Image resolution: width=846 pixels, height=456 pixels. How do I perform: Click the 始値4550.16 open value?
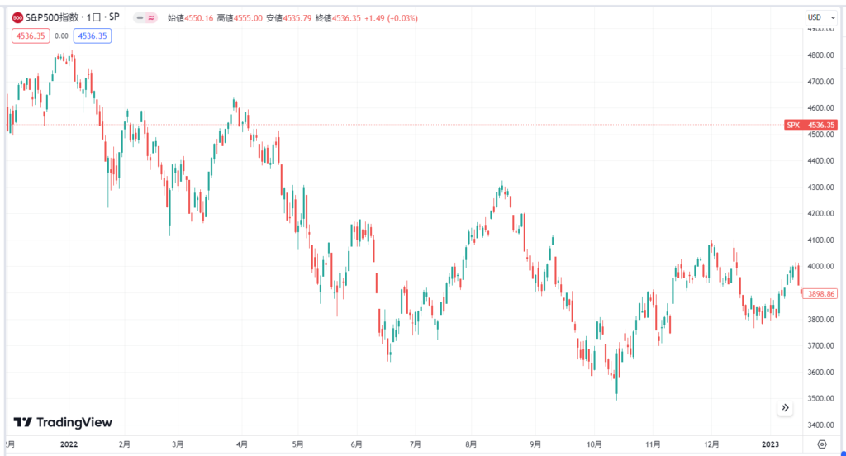(191, 18)
